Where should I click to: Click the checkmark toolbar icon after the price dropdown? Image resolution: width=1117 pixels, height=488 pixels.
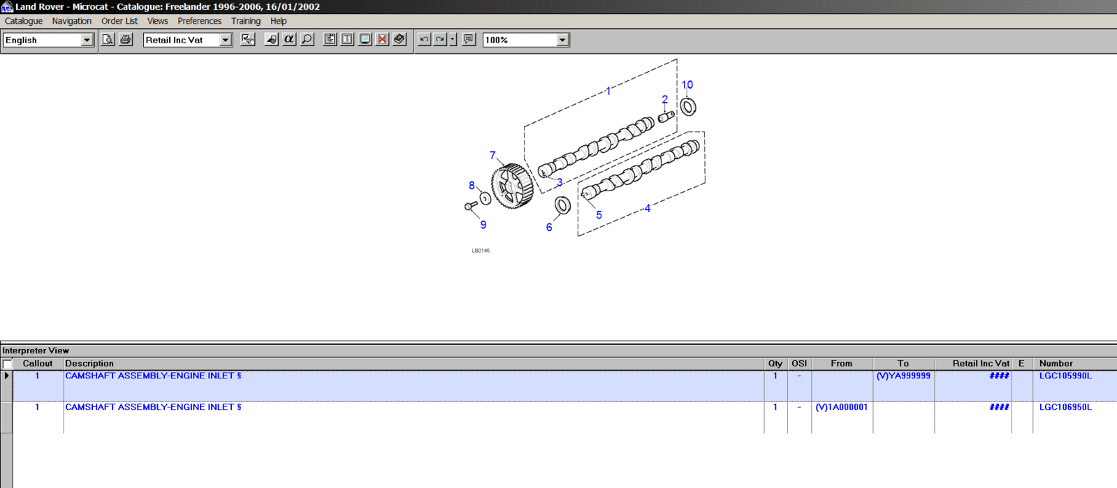(248, 40)
